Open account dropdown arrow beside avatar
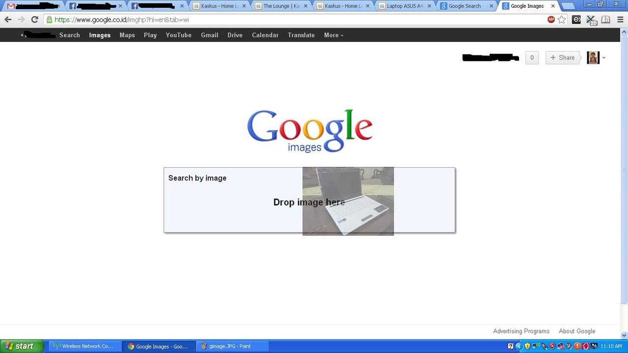The image size is (628, 353). (x=603, y=58)
